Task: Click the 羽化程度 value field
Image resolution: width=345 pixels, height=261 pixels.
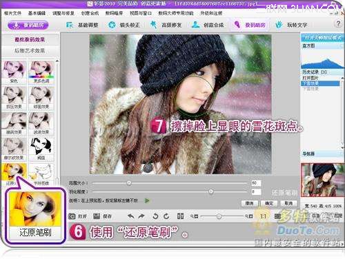Action: pyautogui.click(x=256, y=191)
